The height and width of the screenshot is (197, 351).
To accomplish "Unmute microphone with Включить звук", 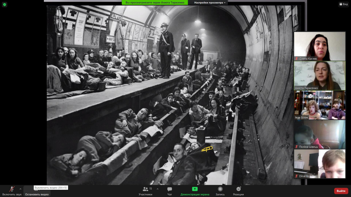I will tap(12, 191).
